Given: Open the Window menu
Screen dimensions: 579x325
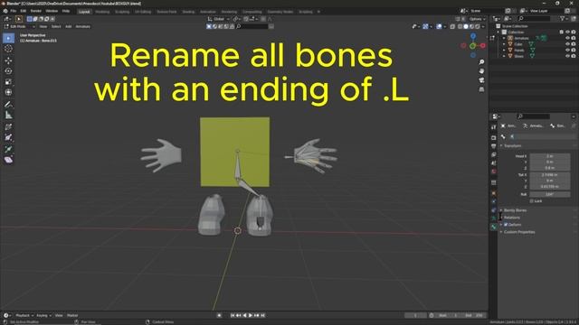Looking at the screenshot, I should (x=52, y=11).
